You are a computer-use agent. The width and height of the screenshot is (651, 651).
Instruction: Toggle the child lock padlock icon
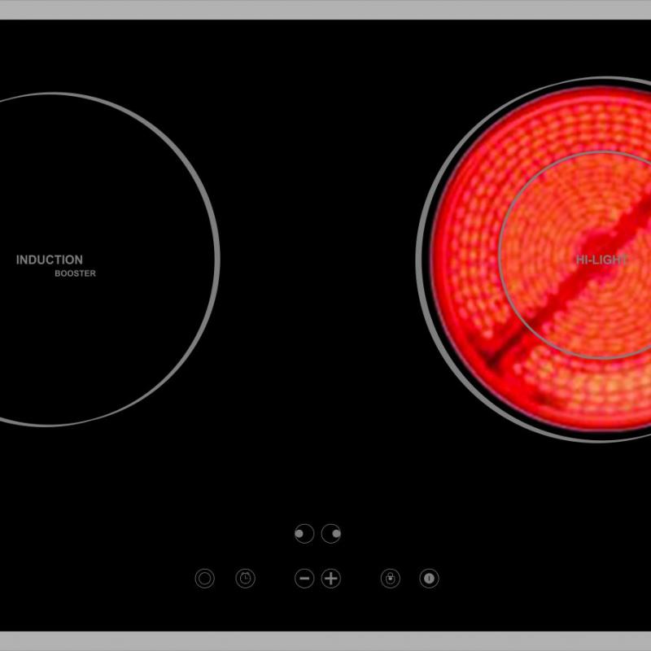point(391,579)
